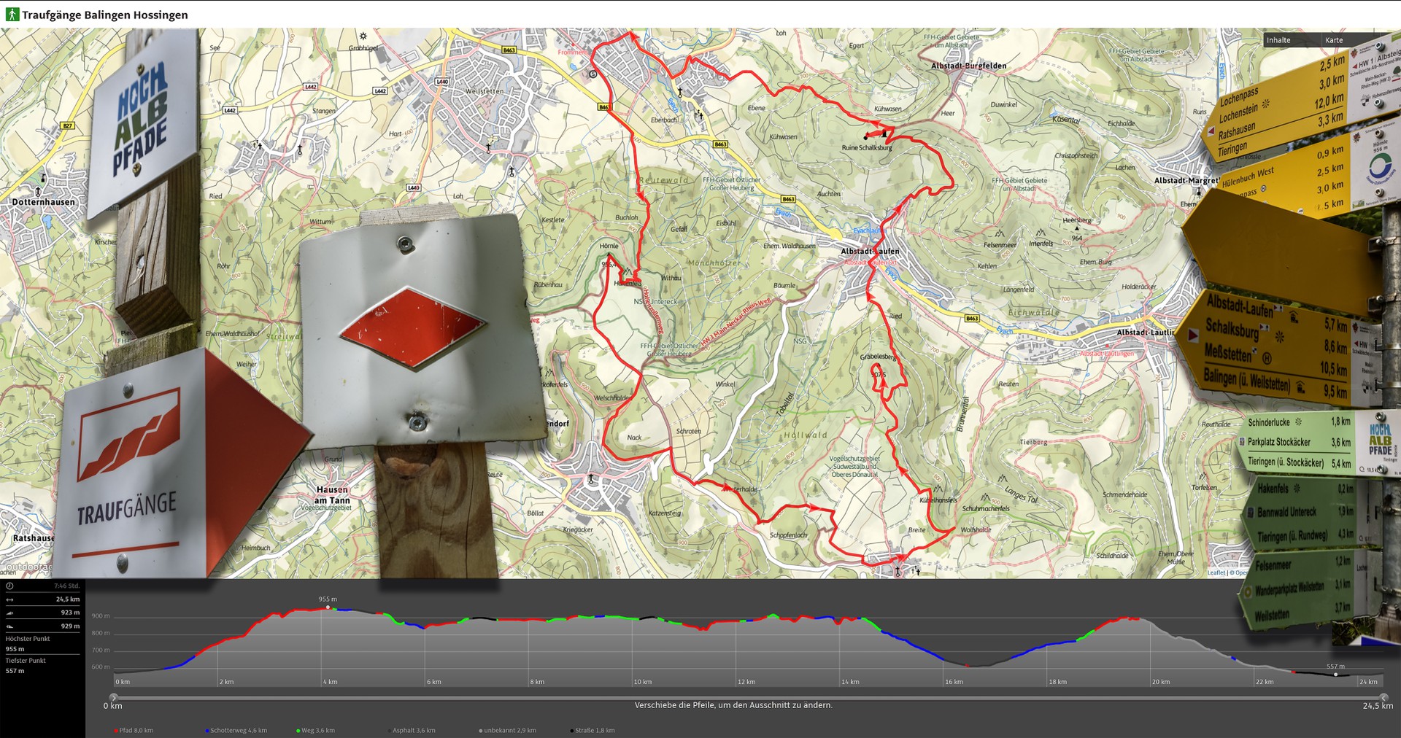1401x738 pixels.
Task: Click the 929 m descent value
Action: [71, 626]
